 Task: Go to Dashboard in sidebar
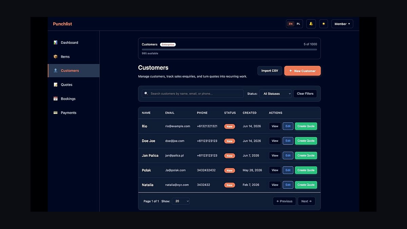coord(74,43)
